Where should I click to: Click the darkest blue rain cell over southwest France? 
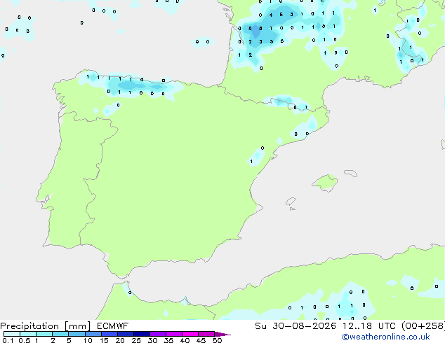(x=255, y=31)
